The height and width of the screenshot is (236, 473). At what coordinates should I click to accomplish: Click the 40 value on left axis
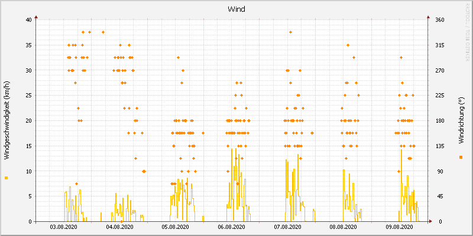tap(28, 20)
